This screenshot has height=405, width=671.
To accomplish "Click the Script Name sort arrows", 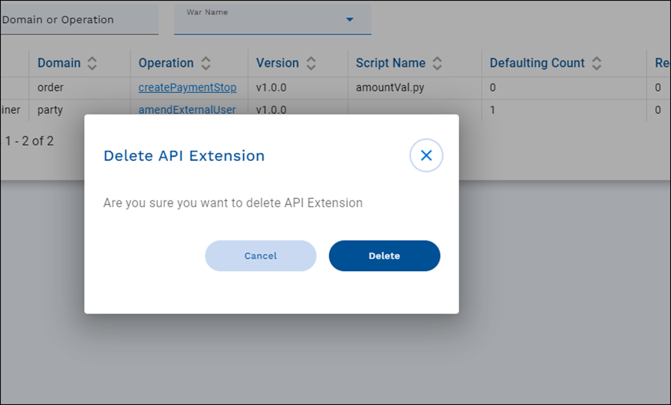I will coord(437,63).
